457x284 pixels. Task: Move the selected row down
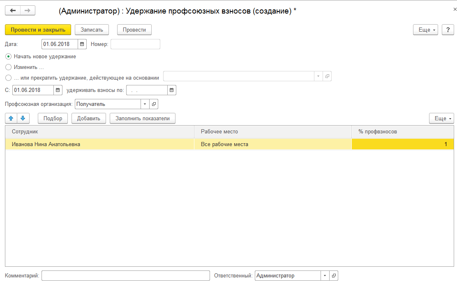[x=23, y=118]
